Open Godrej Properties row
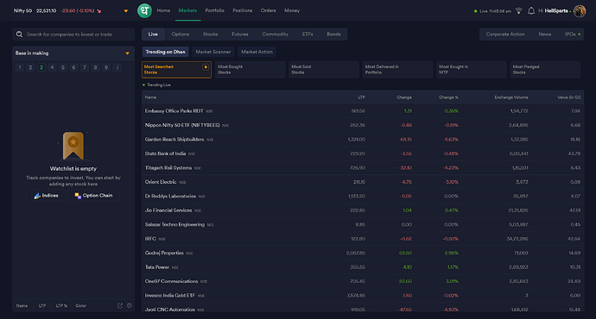 pos(363,253)
